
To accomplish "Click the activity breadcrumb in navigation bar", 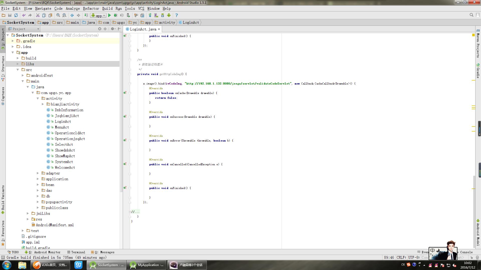I will [x=165, y=22].
